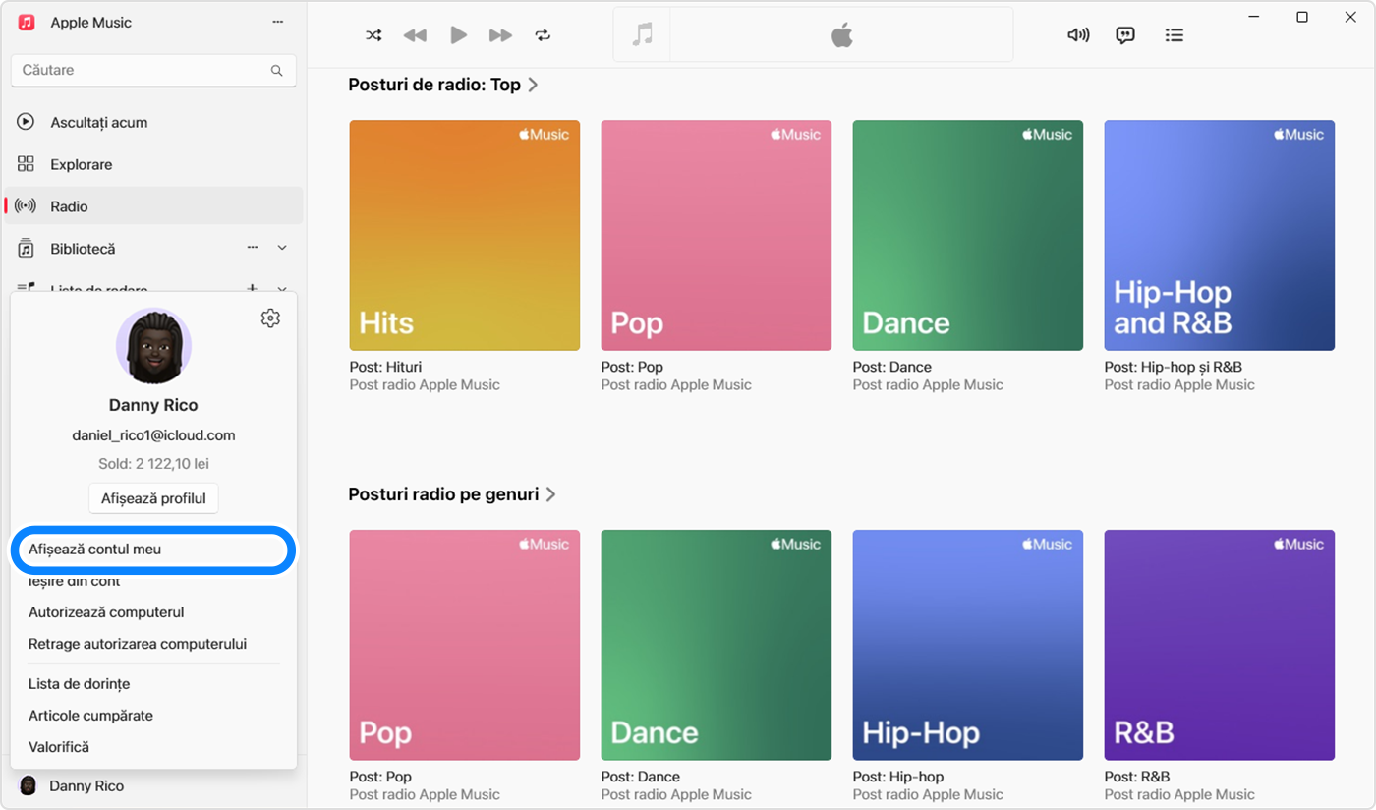
Task: Select Afișează contul meu
Action: coord(153,550)
